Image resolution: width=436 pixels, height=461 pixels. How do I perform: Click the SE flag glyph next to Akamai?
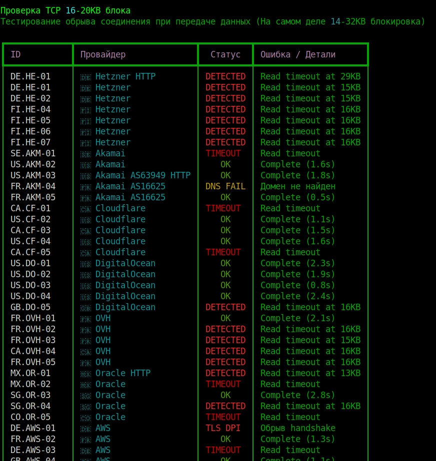pos(85,154)
